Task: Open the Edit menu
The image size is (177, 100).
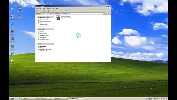Action: point(40,8)
